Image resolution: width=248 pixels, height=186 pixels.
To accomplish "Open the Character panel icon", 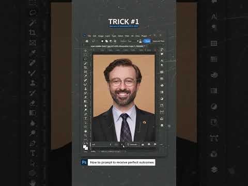I will [x=162, y=60].
